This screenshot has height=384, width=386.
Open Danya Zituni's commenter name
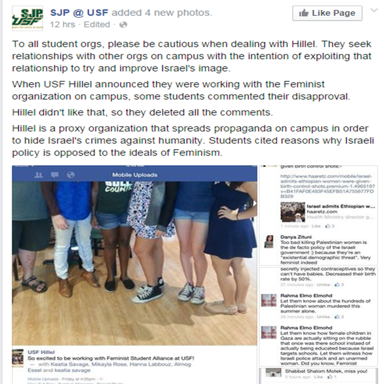296,237
